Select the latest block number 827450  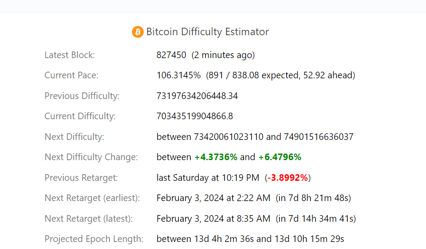pos(171,55)
